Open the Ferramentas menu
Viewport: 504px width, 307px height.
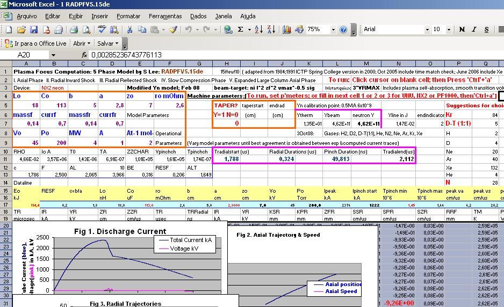[x=165, y=16]
